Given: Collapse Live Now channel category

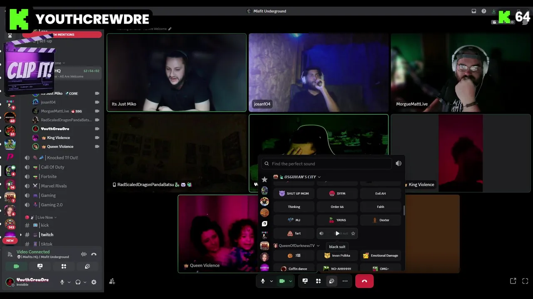Looking at the screenshot, I should click(x=40, y=217).
